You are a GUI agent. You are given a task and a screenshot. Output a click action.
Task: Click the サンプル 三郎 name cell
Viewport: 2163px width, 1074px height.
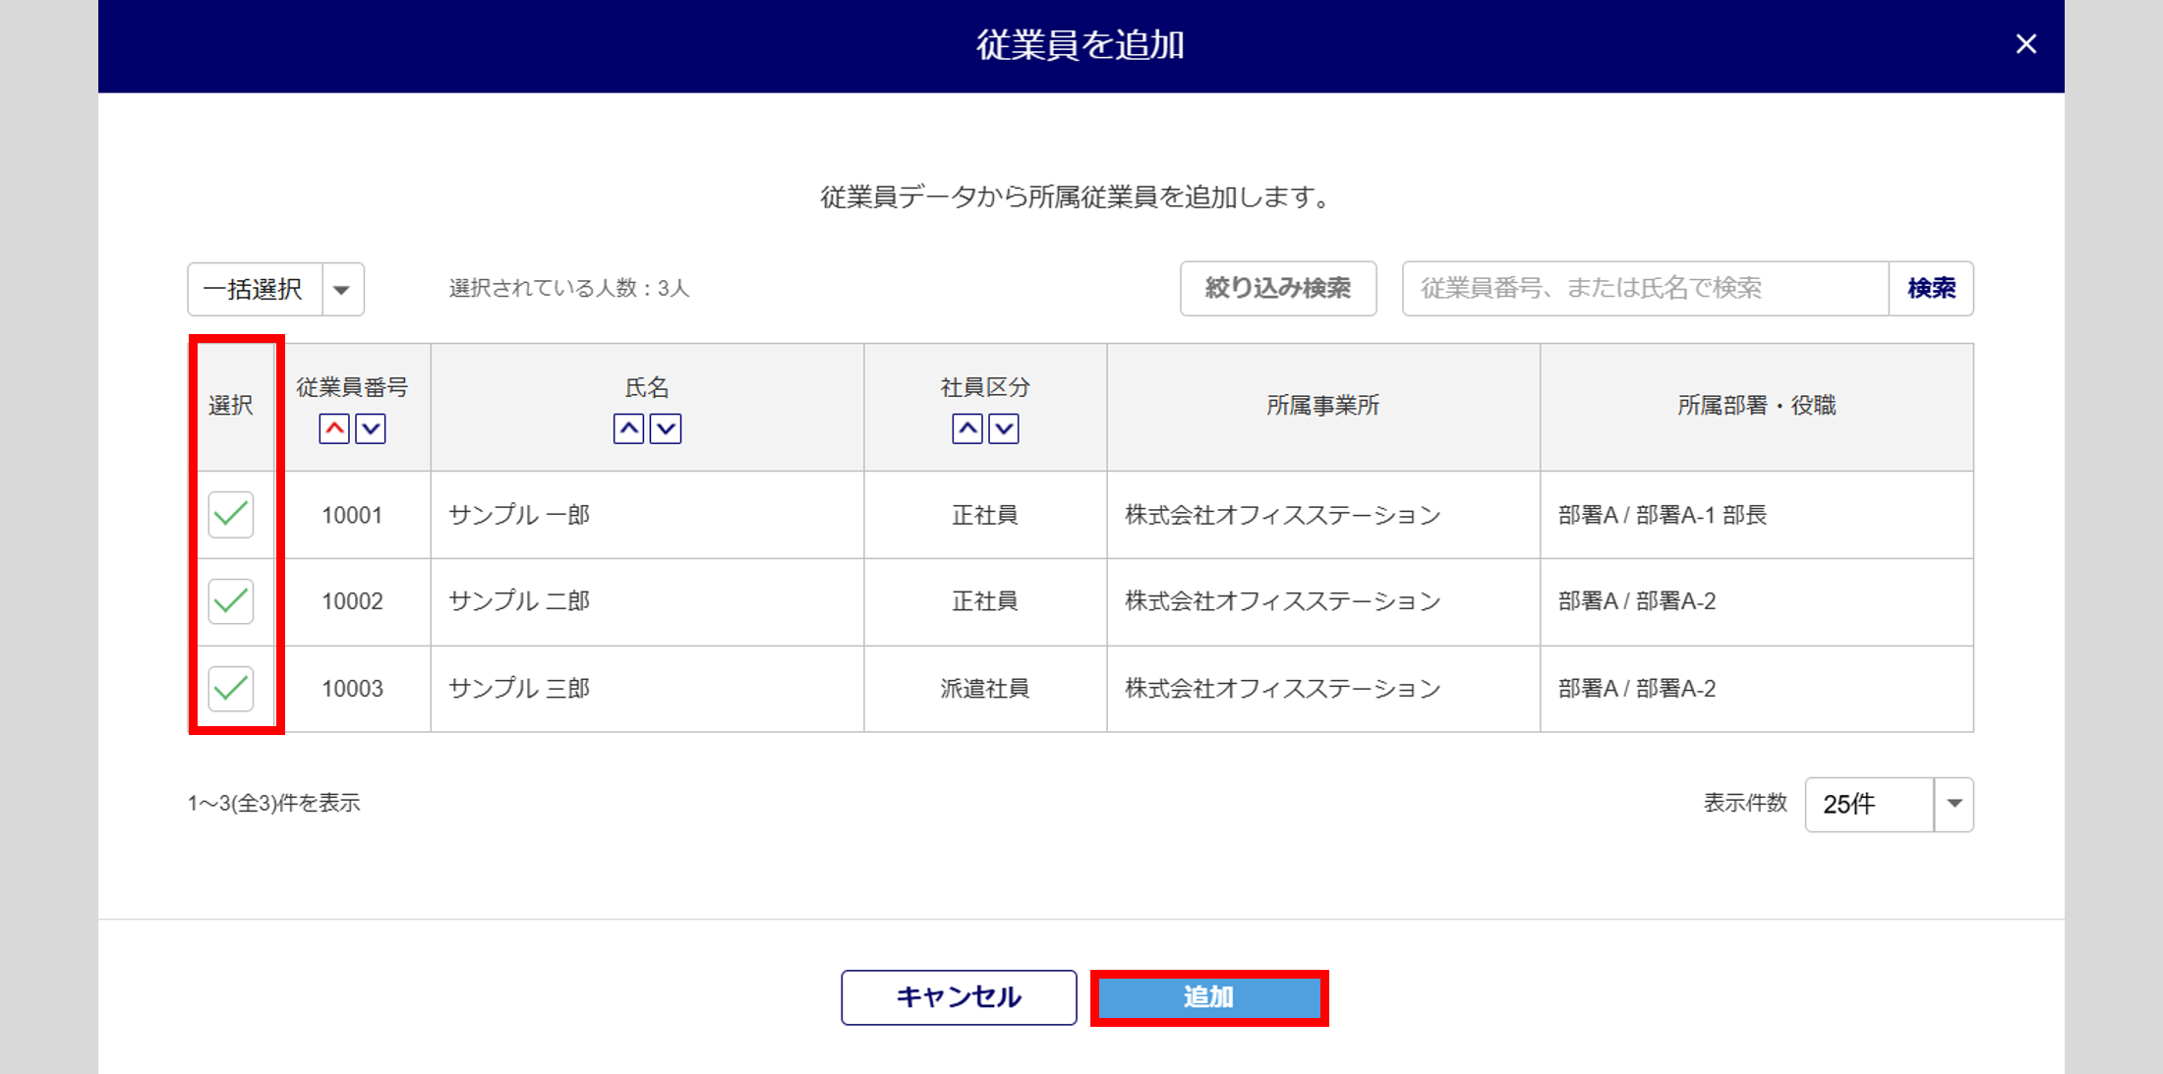coord(519,688)
